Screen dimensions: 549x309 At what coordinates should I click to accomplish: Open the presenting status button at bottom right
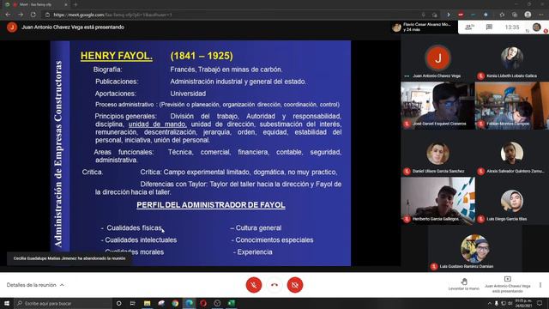(507, 284)
